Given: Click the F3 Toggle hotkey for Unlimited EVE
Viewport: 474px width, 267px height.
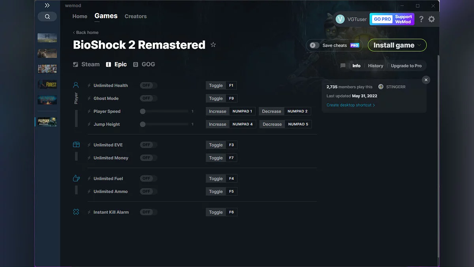Looking at the screenshot, I should (221, 145).
